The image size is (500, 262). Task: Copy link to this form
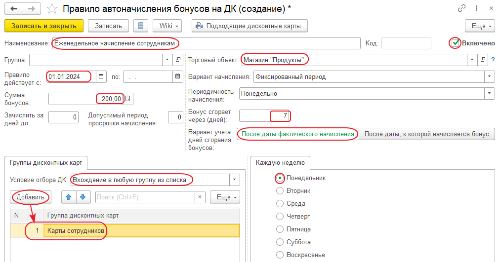click(462, 8)
